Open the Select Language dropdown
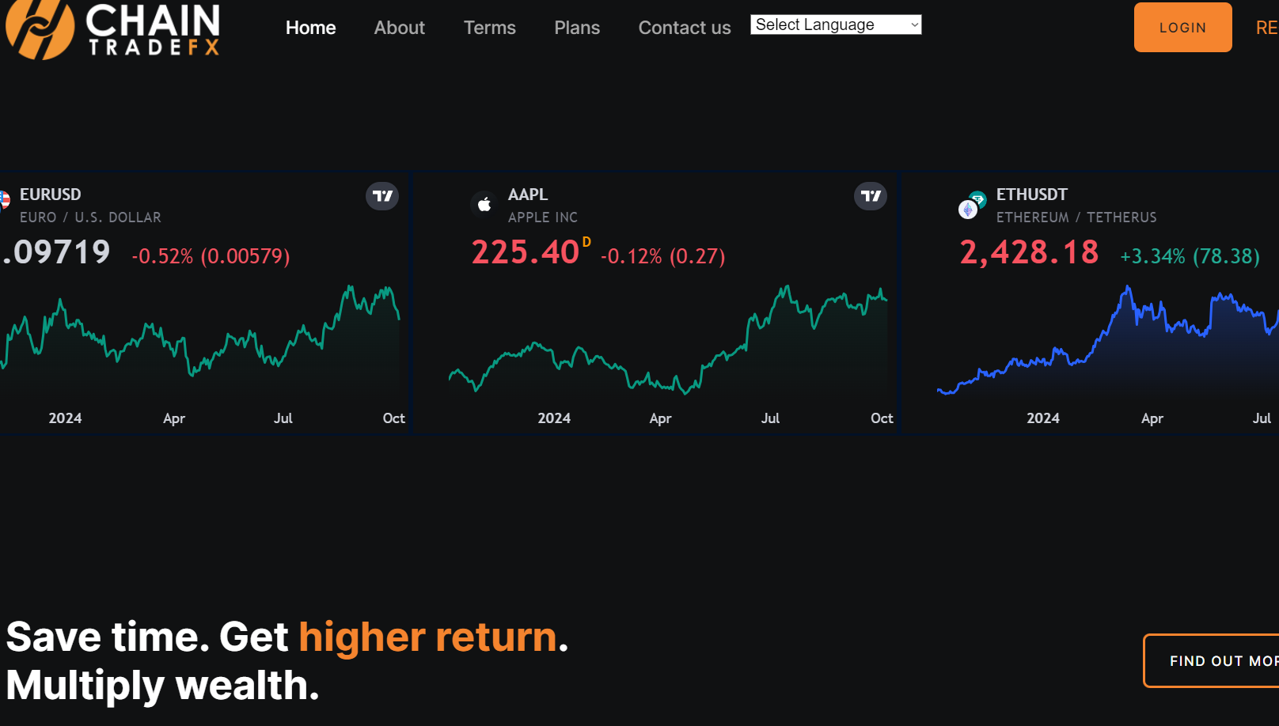The width and height of the screenshot is (1279, 726). pyautogui.click(x=836, y=25)
